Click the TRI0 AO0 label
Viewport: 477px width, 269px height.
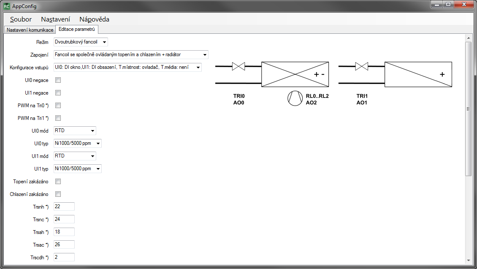[239, 99]
